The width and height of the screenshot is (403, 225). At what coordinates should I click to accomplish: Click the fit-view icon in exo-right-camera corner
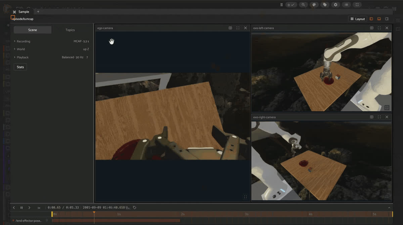click(387, 197)
